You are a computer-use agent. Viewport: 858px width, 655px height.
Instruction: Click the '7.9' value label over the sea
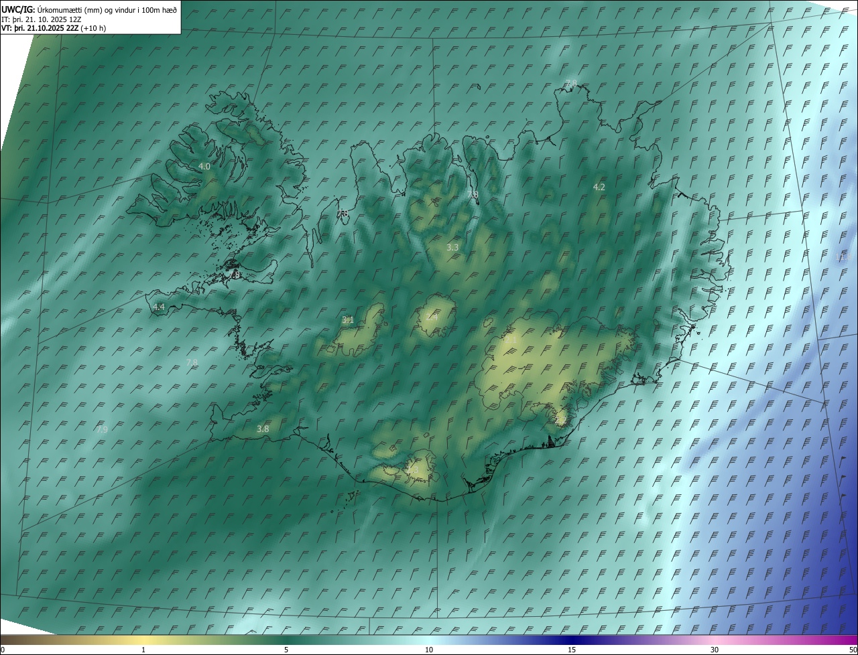(101, 430)
